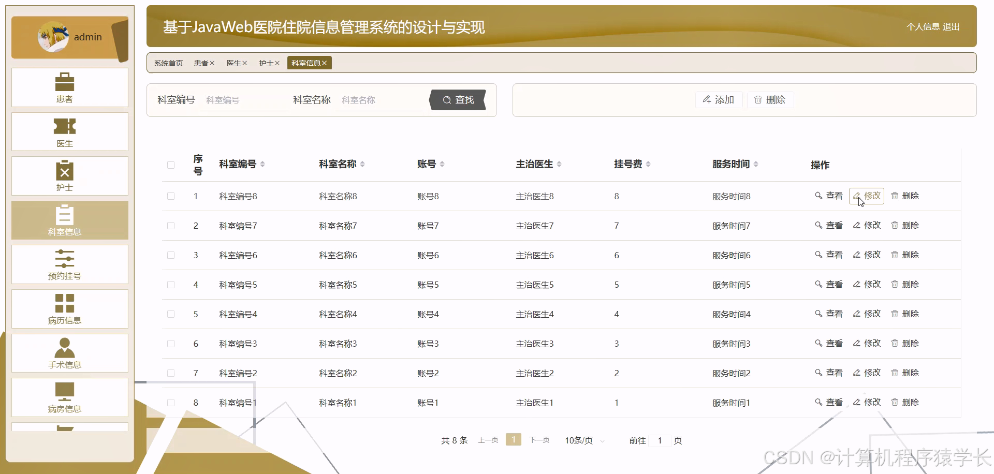Viewport: 994px width, 474px height.
Task: Switch to the 系统首页 tab
Action: [x=168, y=63]
